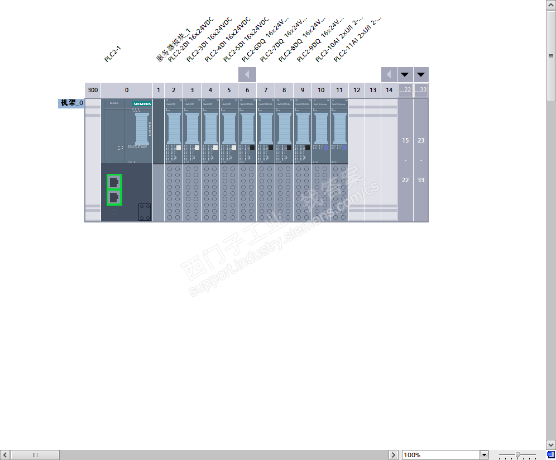Viewport: 556px width, 460px height.
Task: Click slot header 1
Action: click(x=159, y=90)
